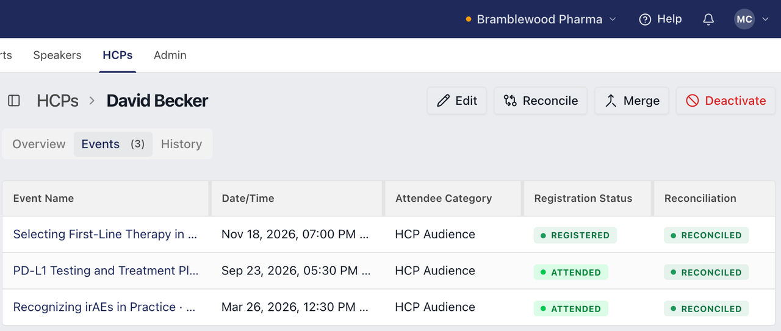The image size is (781, 331).
Task: Expand the user menu chevron
Action: [765, 20]
